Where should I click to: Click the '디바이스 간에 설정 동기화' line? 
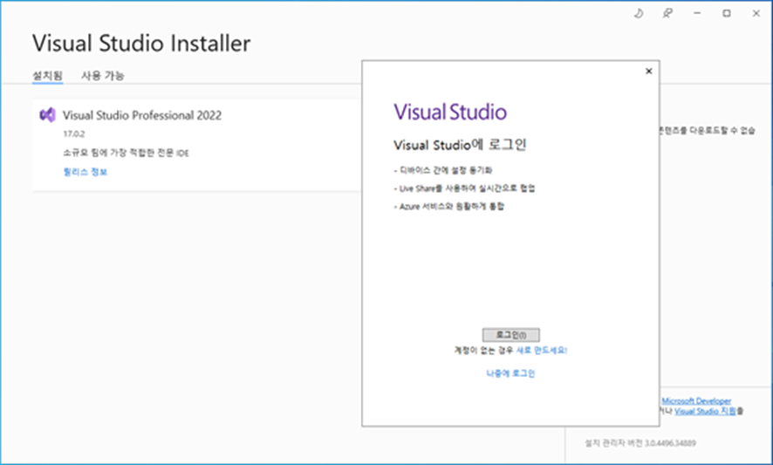(442, 170)
